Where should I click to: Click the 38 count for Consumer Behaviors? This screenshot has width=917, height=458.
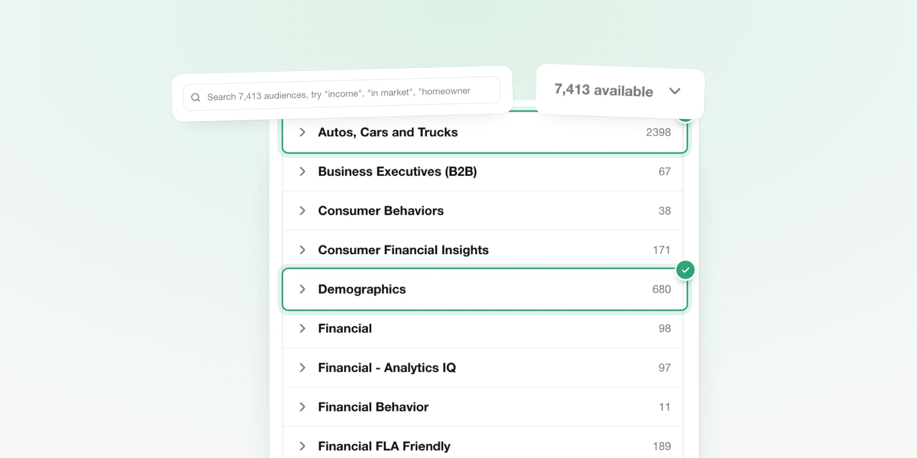pos(664,211)
